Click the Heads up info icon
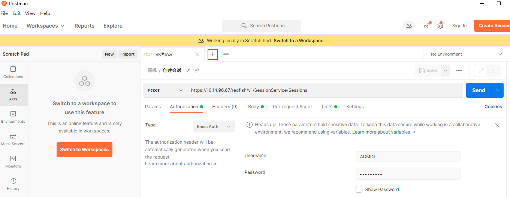 point(250,125)
